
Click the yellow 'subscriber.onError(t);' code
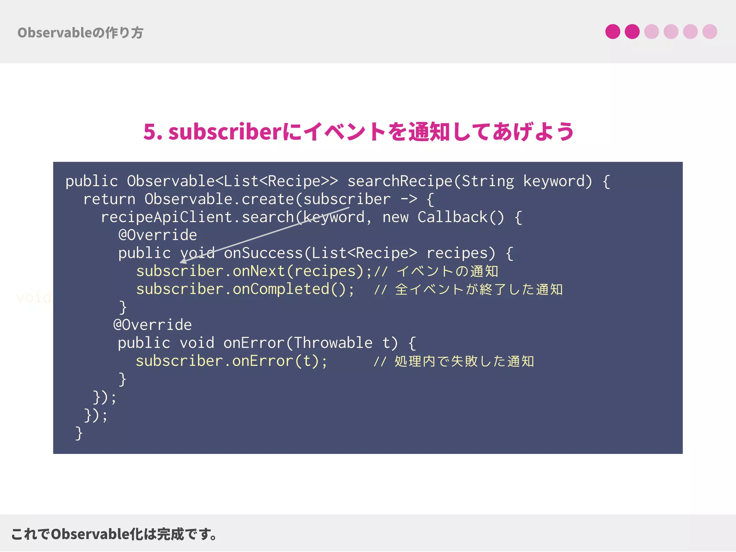click(232, 361)
